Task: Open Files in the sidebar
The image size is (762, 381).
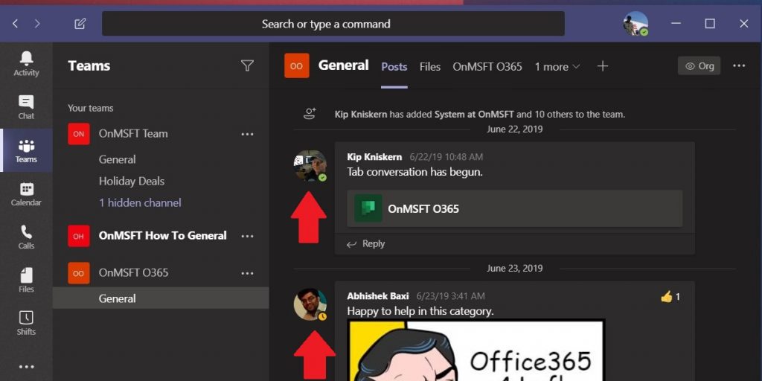Action: point(26,281)
